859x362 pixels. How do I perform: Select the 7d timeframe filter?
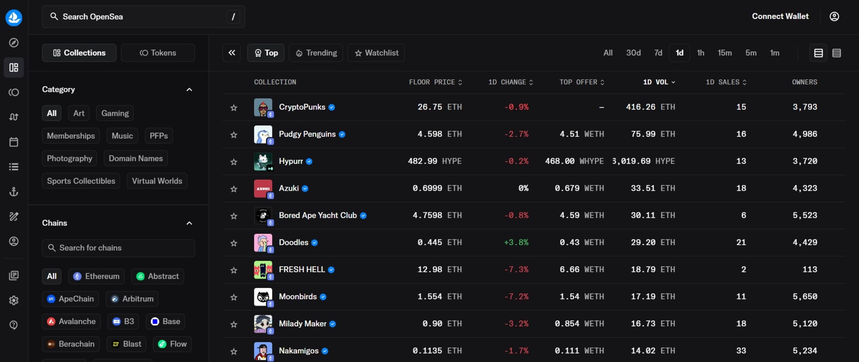point(658,53)
